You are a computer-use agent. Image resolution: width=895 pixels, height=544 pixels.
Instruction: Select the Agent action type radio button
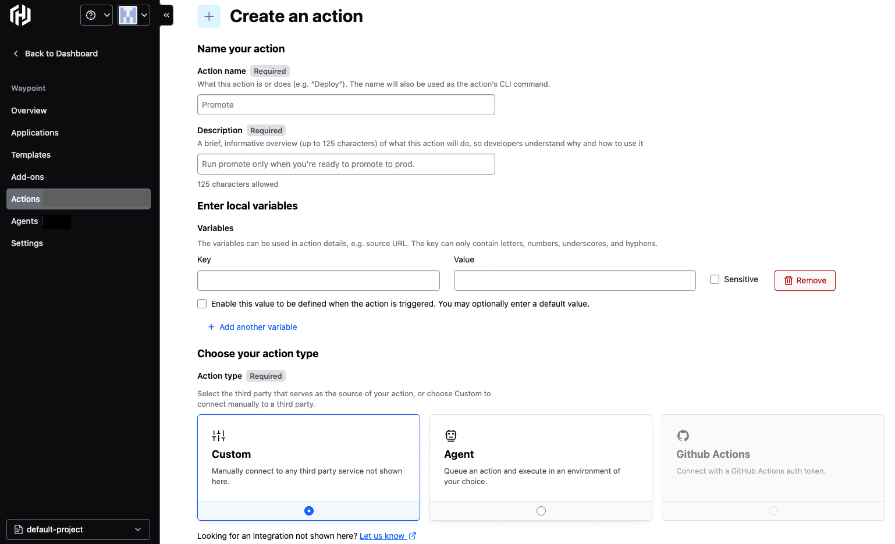pos(541,510)
